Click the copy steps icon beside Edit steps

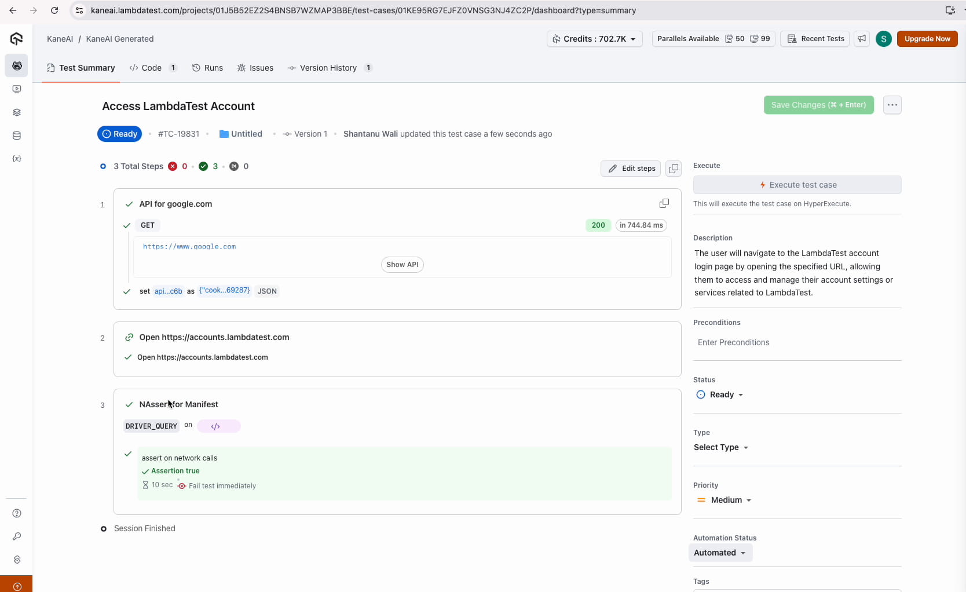(x=674, y=169)
